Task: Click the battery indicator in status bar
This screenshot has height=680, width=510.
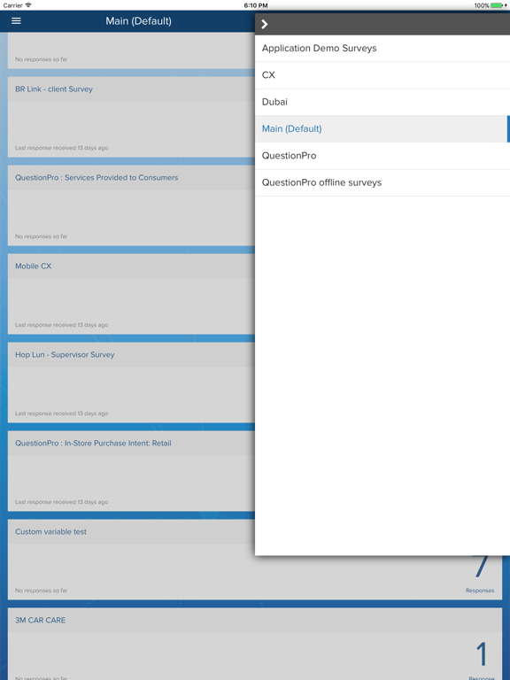Action: click(x=497, y=5)
